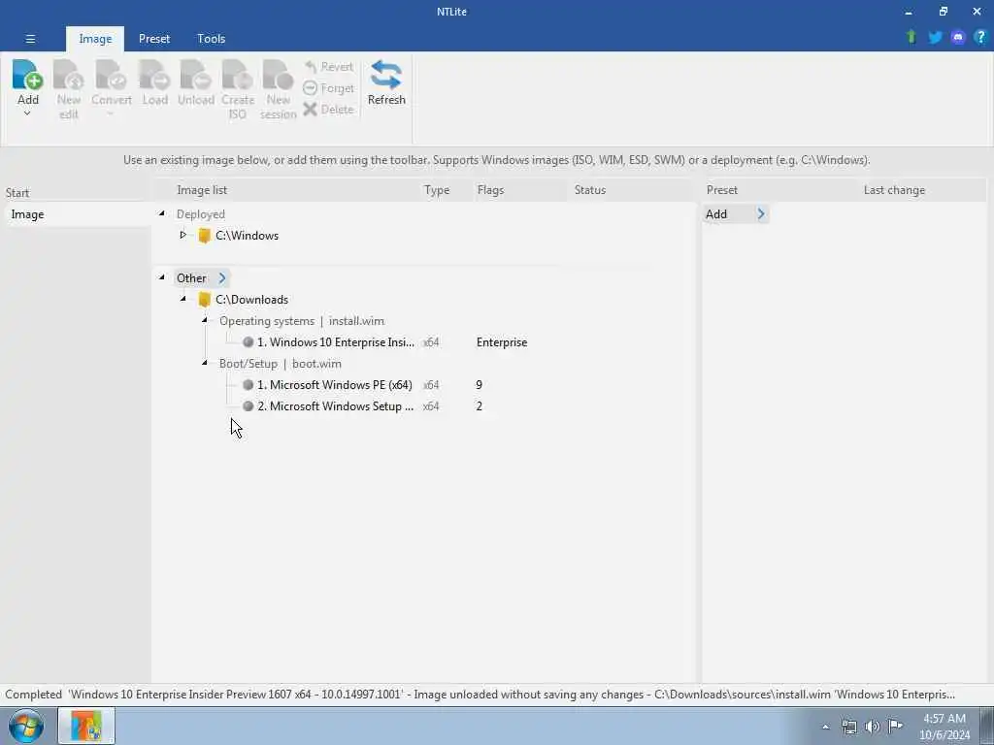Collapse the C:\Downloads tree node
Screen dimensions: 994x745
point(183,299)
